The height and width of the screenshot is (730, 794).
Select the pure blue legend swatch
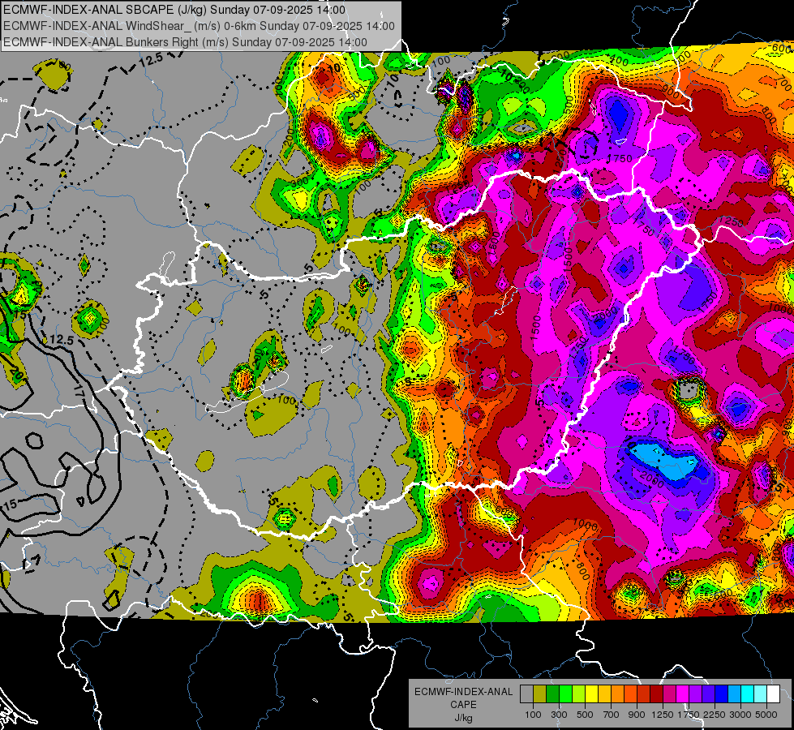[721, 694]
